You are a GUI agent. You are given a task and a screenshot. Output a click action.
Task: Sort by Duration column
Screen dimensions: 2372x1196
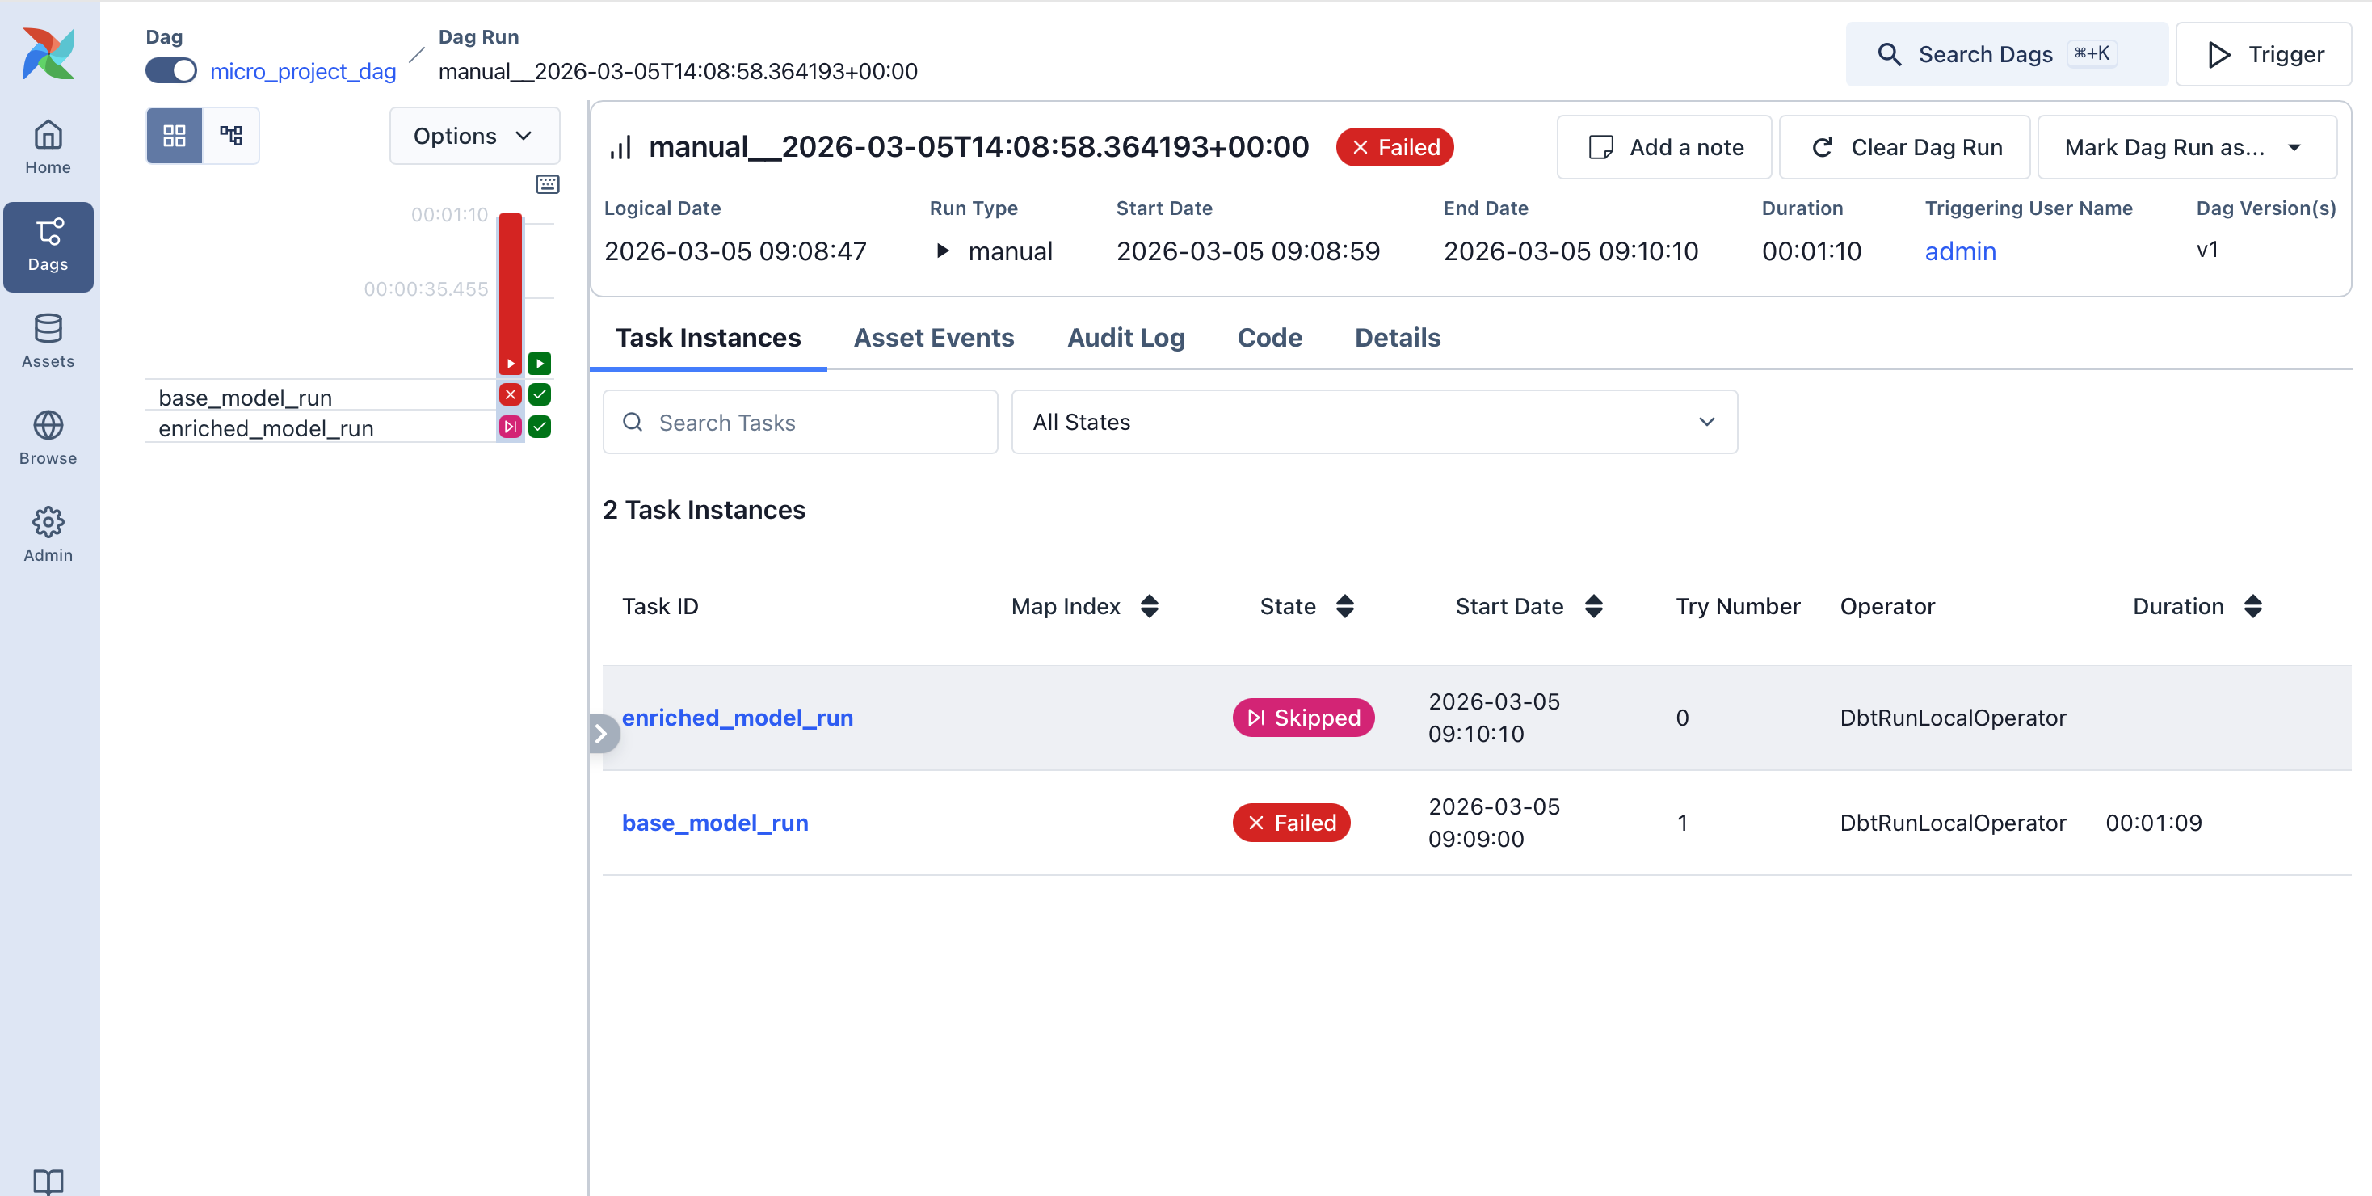tap(2252, 606)
